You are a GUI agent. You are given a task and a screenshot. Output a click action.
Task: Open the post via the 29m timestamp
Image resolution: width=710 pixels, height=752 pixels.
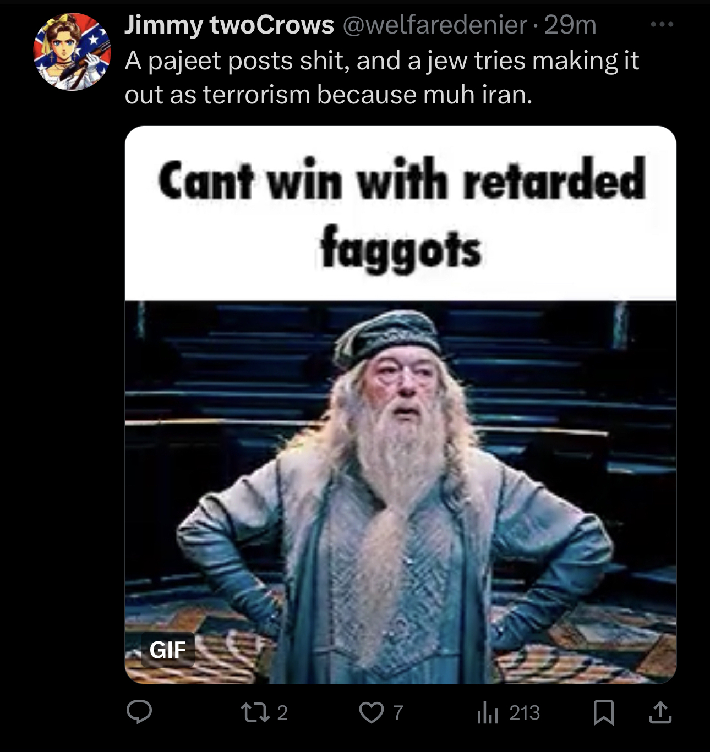click(x=570, y=25)
